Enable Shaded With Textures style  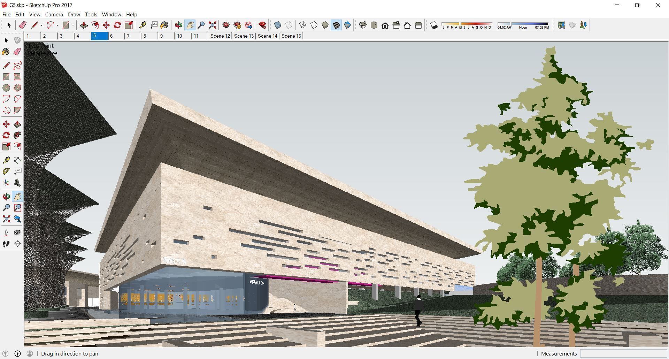point(336,25)
